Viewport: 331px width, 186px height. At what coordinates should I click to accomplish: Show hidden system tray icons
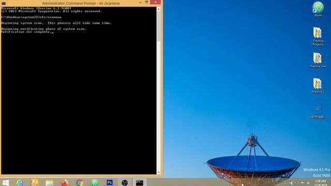pos(285,183)
